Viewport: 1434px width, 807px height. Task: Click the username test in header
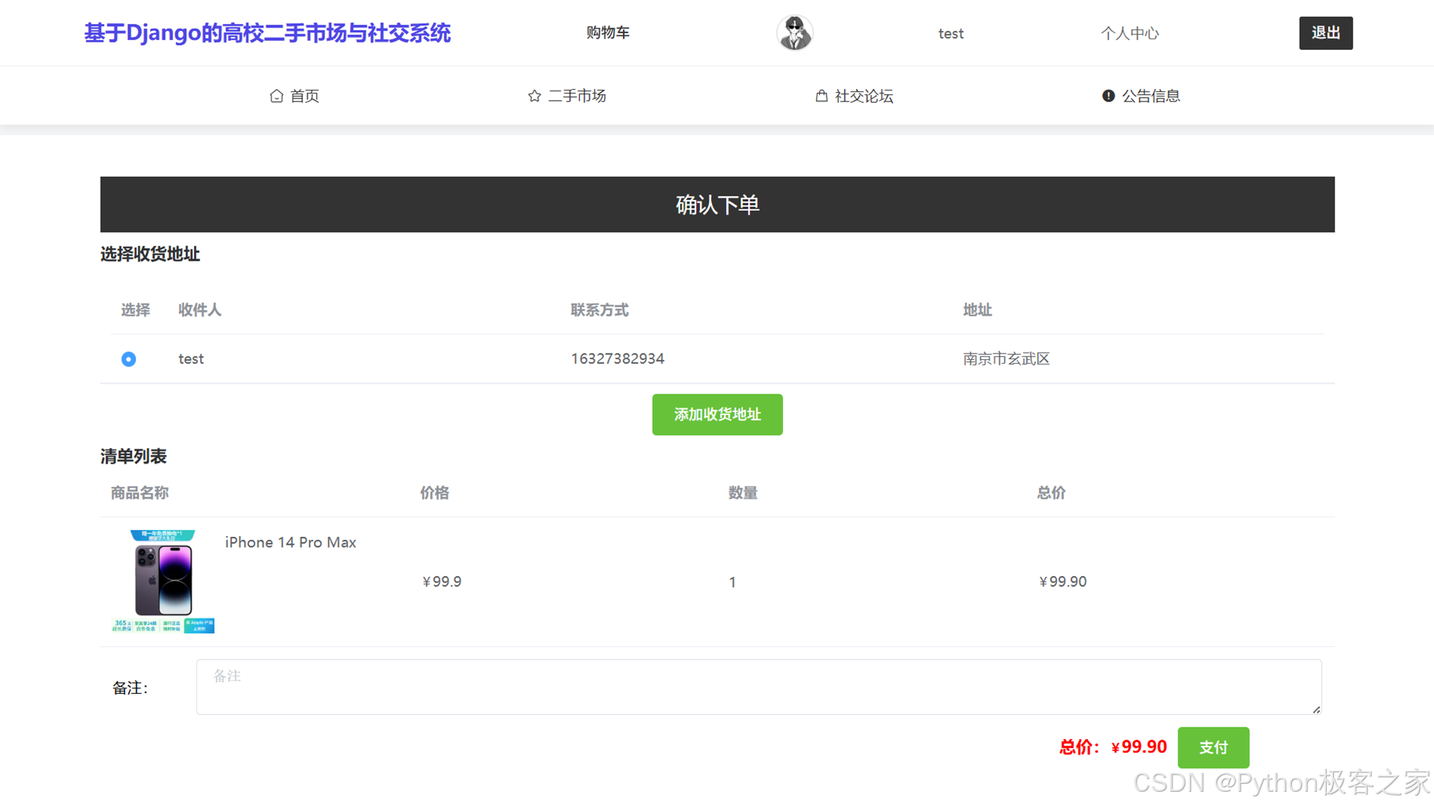pyautogui.click(x=950, y=33)
